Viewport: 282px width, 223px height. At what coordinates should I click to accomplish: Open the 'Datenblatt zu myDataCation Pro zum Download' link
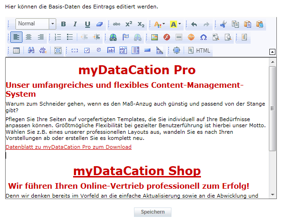click(x=68, y=147)
